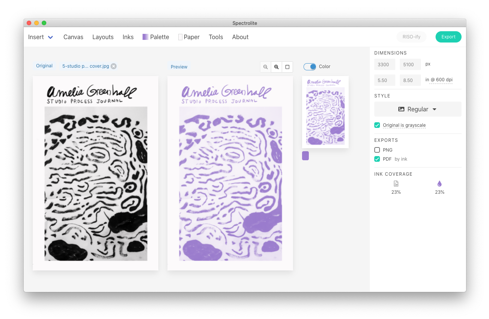Image resolution: width=489 pixels, height=319 pixels.
Task: Enable PNG export checkbox
Action: [x=377, y=150]
